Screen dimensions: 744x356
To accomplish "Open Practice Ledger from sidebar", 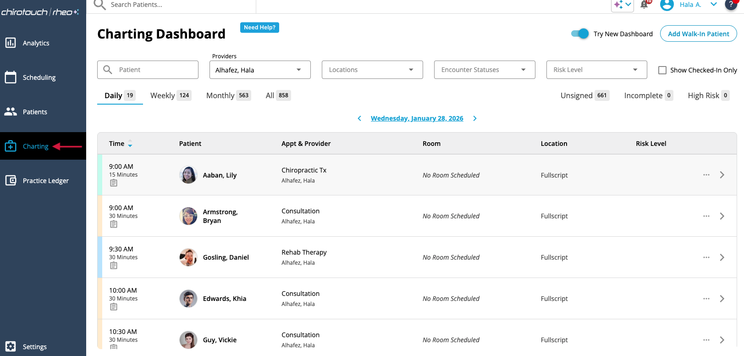I will (11, 180).
